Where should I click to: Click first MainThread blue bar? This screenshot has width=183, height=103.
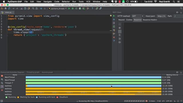click(94, 77)
